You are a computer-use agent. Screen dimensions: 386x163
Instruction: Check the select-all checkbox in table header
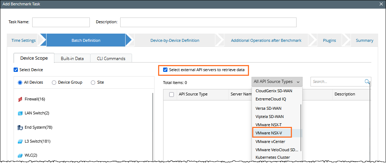(171, 94)
